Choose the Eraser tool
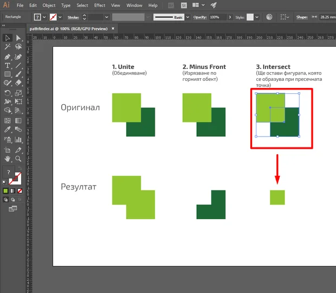The image size is (336, 293). (x=18, y=83)
